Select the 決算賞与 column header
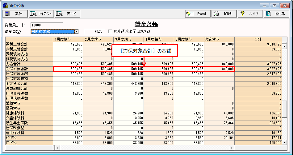Screen dimensions: 293x155 [219, 39]
